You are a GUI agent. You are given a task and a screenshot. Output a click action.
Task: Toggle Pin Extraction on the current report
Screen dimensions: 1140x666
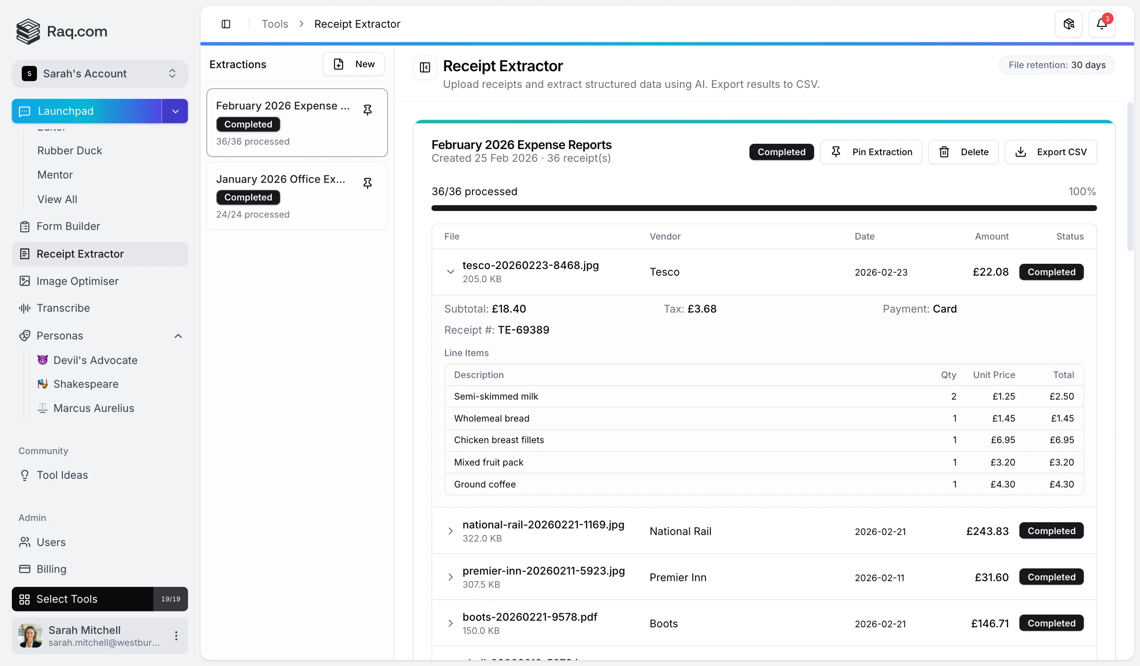click(x=871, y=152)
